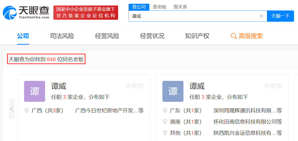Click the 天眼一下 search button
The width and height of the screenshot is (298, 141).
click(280, 16)
